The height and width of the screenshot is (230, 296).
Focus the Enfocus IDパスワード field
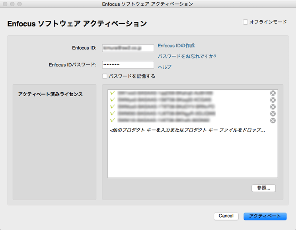click(x=128, y=65)
